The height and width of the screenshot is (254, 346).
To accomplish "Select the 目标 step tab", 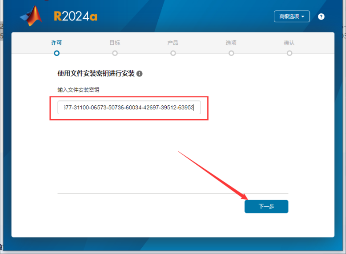I will coord(115,42).
